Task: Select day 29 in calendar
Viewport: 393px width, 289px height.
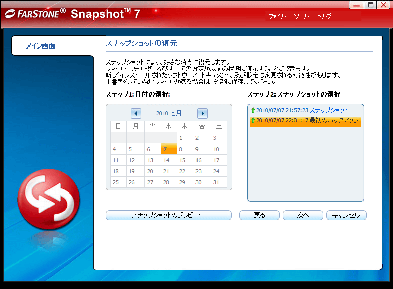Action: [x=185, y=182]
